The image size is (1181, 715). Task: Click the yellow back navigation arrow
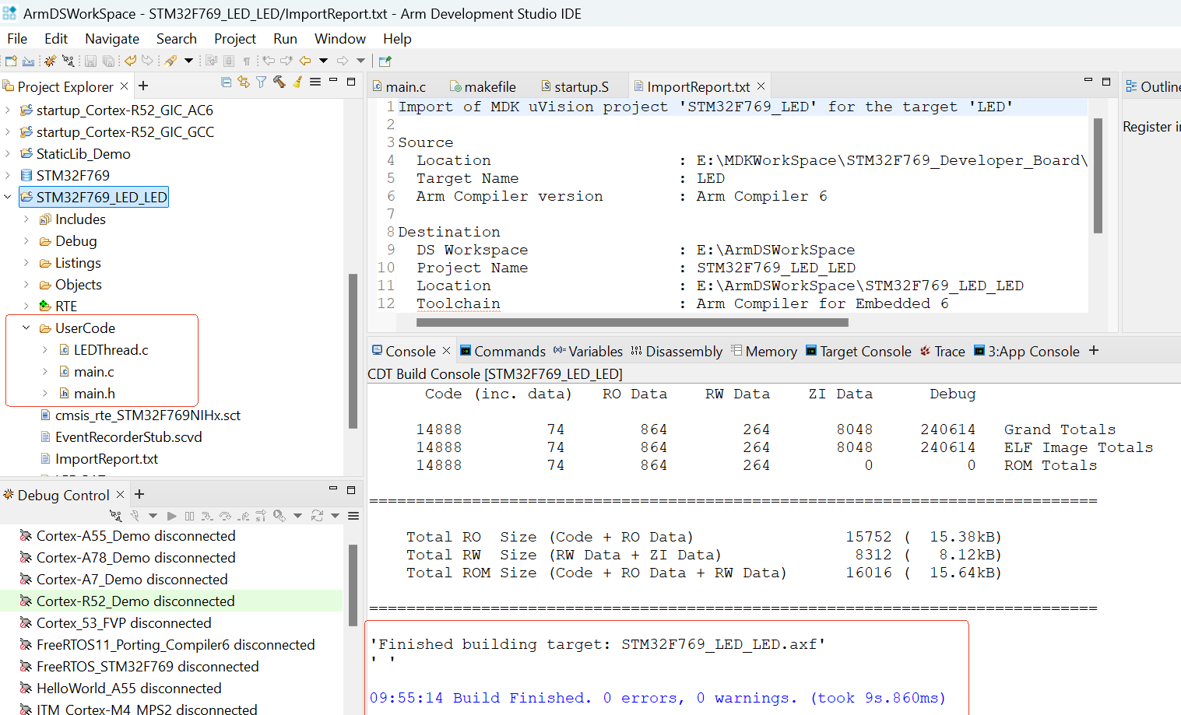pyautogui.click(x=305, y=61)
